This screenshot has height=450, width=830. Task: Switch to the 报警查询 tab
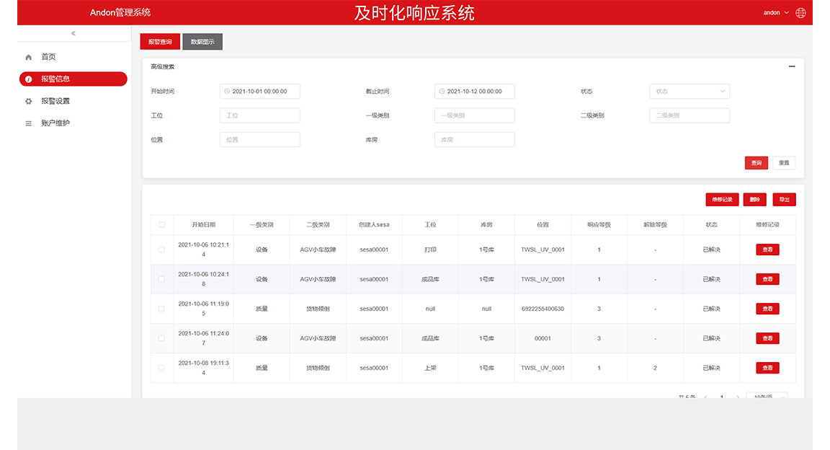160,41
